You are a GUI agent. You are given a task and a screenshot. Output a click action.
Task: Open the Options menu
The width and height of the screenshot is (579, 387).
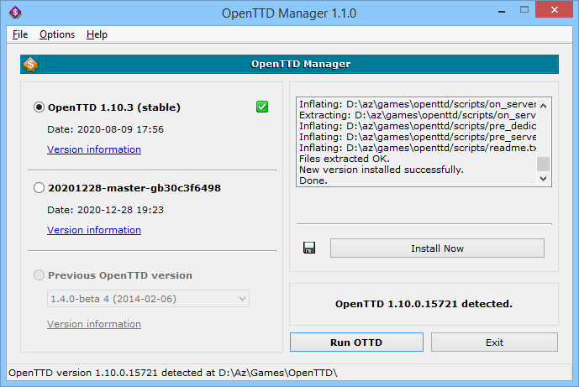[x=57, y=34]
